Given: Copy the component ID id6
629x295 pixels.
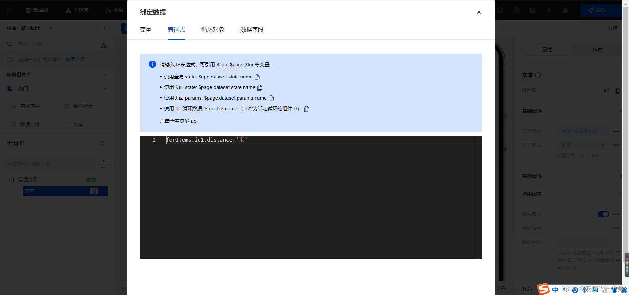Looking at the screenshot, I should coord(618,90).
